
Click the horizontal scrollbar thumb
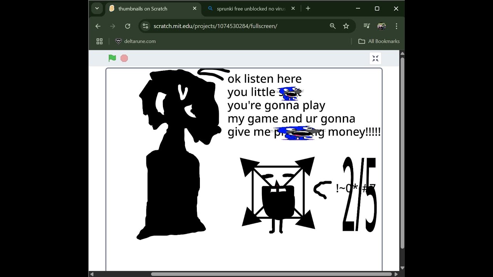coord(272,274)
